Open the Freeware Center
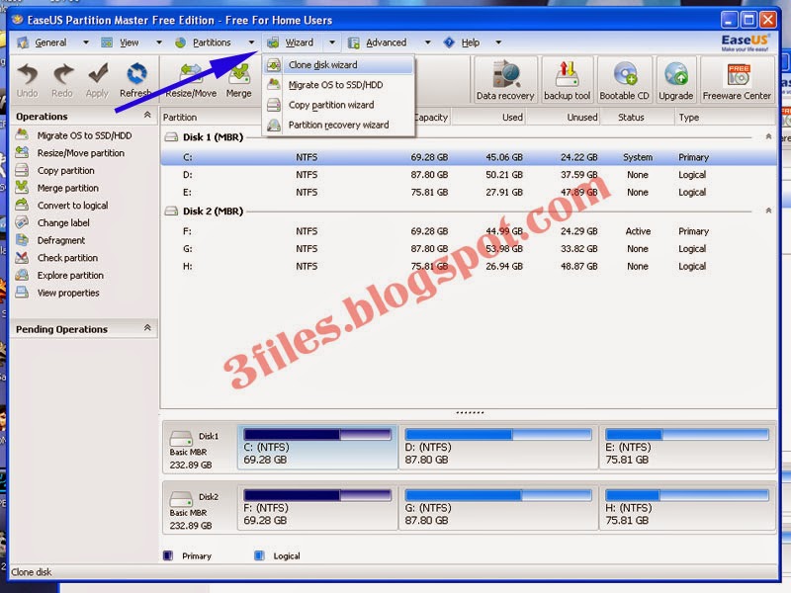The image size is (791, 593). click(x=737, y=80)
